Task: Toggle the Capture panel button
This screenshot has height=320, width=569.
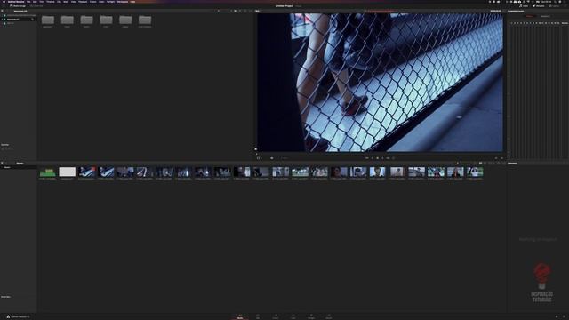Action: tap(554, 6)
